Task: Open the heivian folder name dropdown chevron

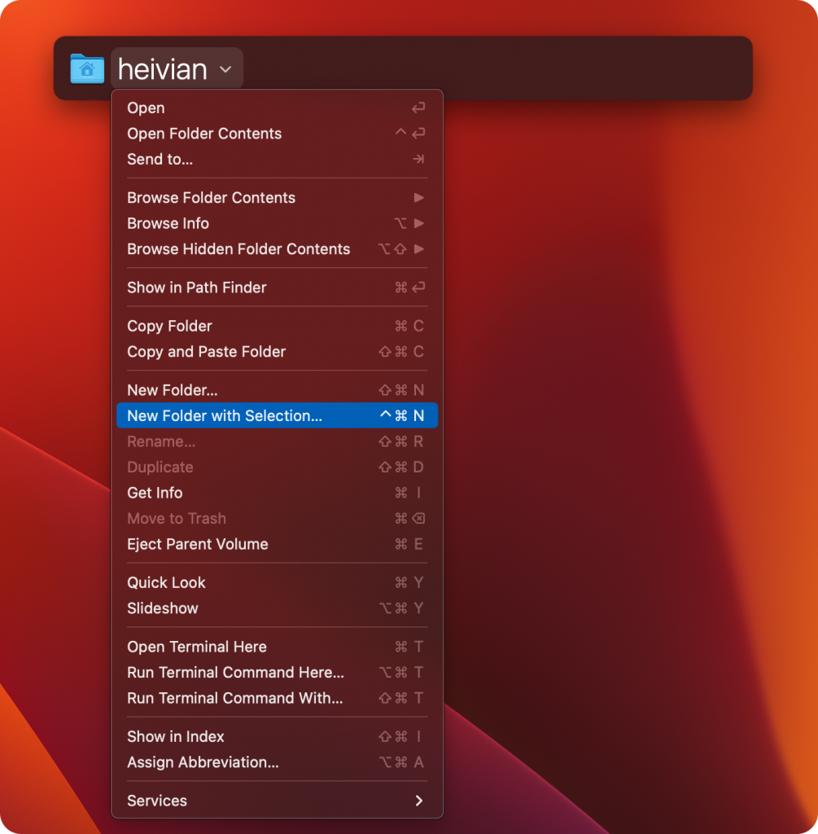Action: pyautogui.click(x=225, y=70)
